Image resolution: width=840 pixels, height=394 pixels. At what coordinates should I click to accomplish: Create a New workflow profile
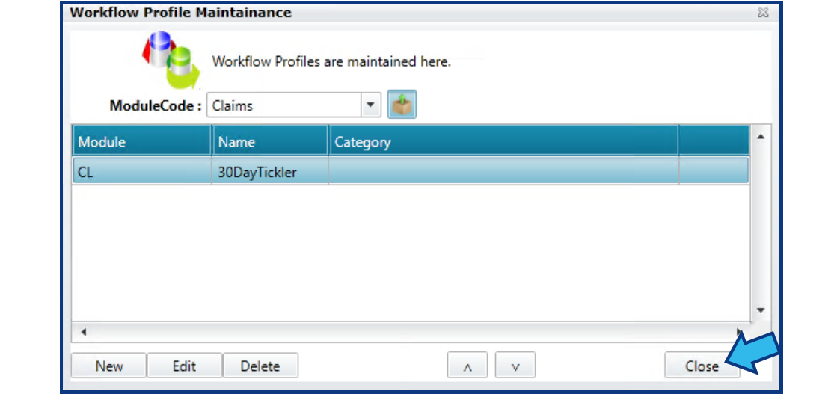point(108,366)
